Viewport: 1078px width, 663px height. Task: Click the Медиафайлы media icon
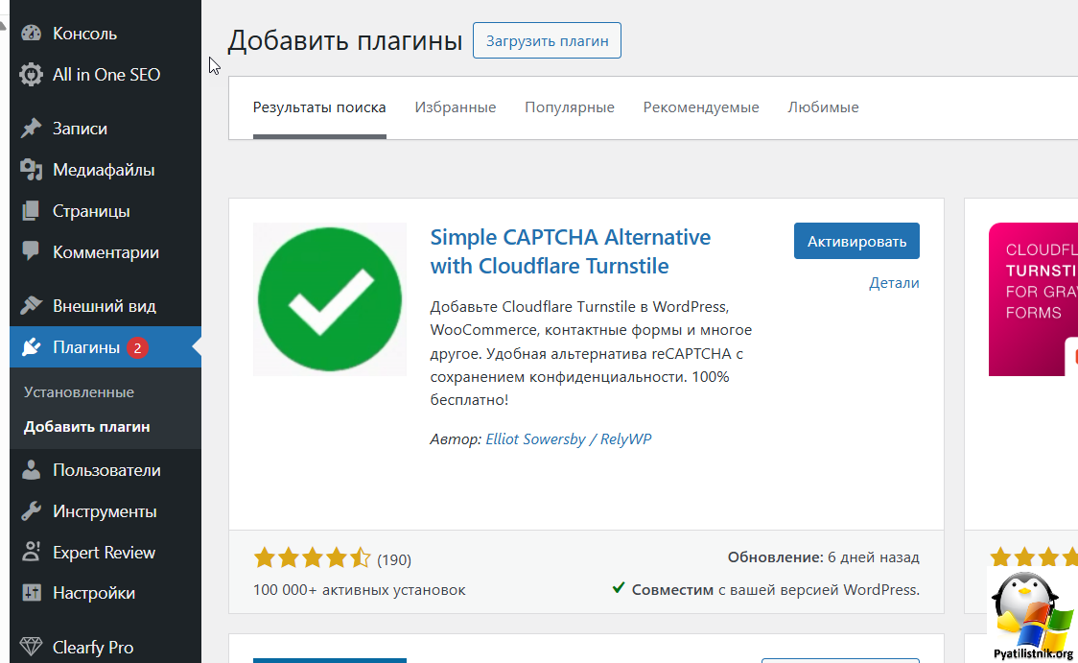pos(31,170)
